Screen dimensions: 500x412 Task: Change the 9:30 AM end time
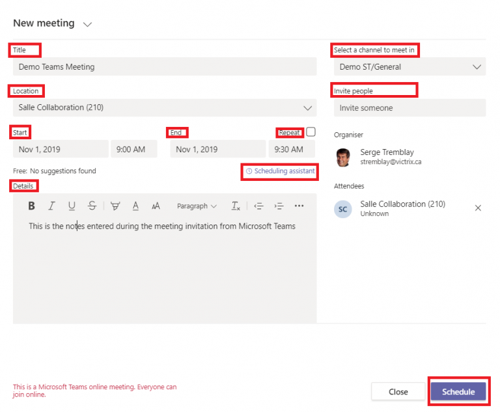(292, 149)
